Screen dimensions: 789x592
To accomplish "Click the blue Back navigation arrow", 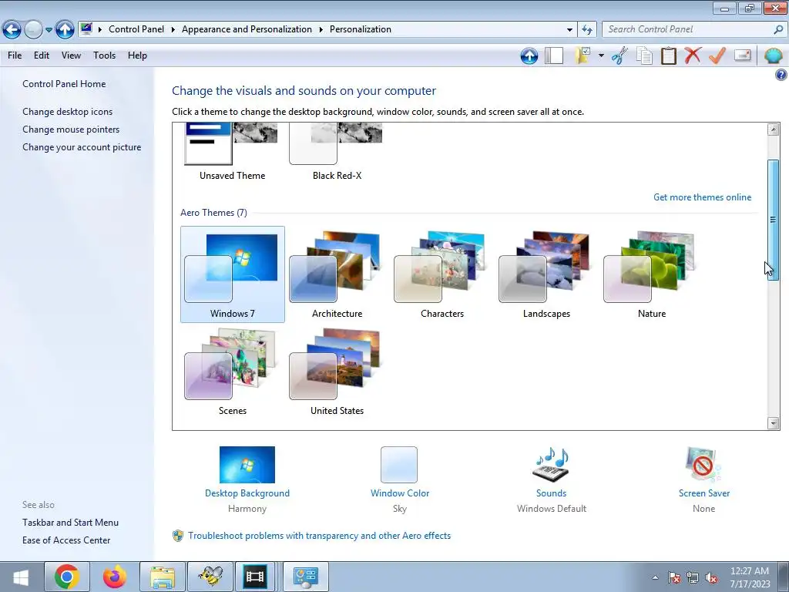I will (12, 30).
